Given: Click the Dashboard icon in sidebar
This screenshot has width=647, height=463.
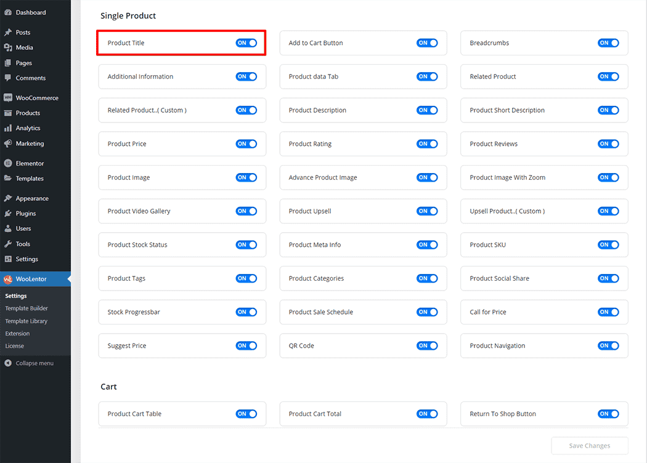Looking at the screenshot, I should (8, 12).
